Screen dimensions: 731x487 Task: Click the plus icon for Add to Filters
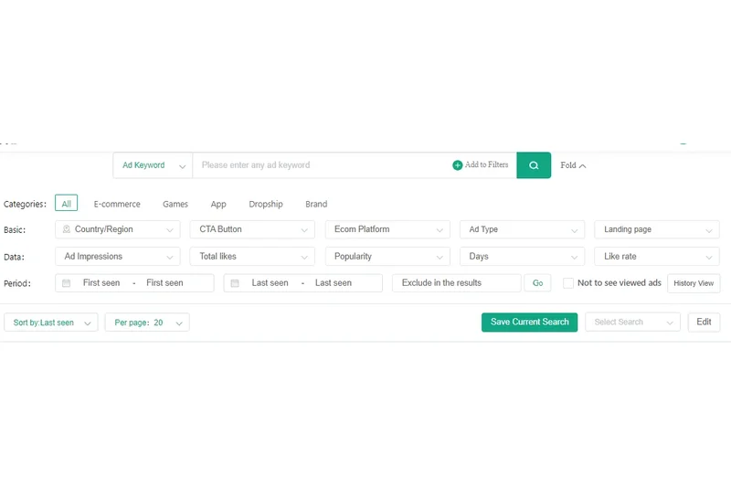pos(458,165)
